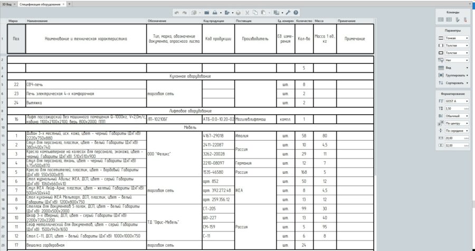Click the column width field showing 32,00
The width and height of the screenshot is (475, 251).
tap(457, 145)
